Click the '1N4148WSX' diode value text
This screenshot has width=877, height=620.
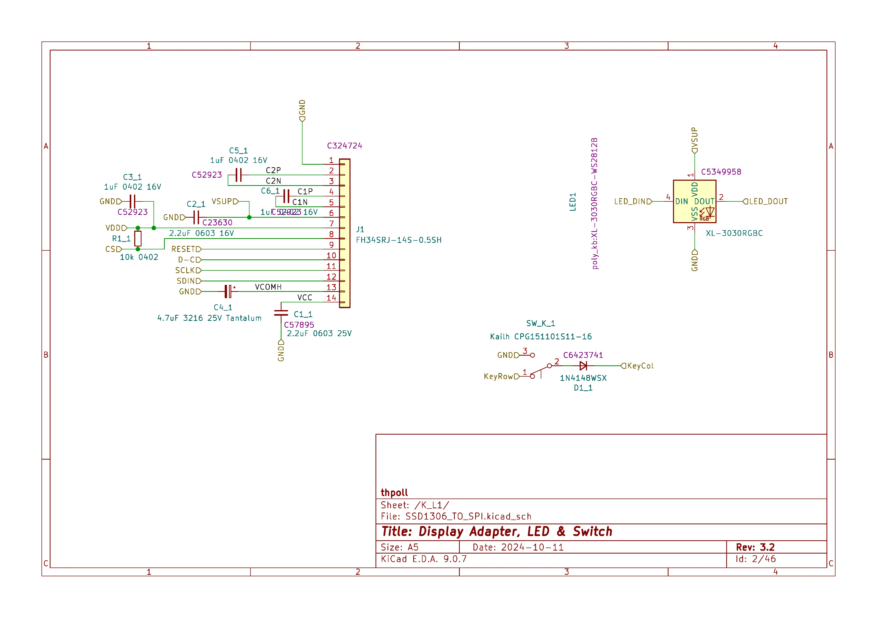[583, 378]
